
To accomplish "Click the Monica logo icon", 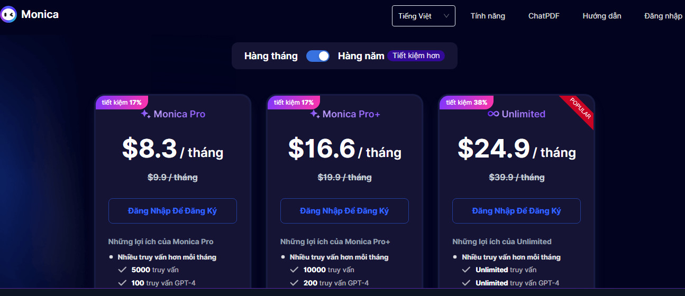I will click(x=8, y=15).
